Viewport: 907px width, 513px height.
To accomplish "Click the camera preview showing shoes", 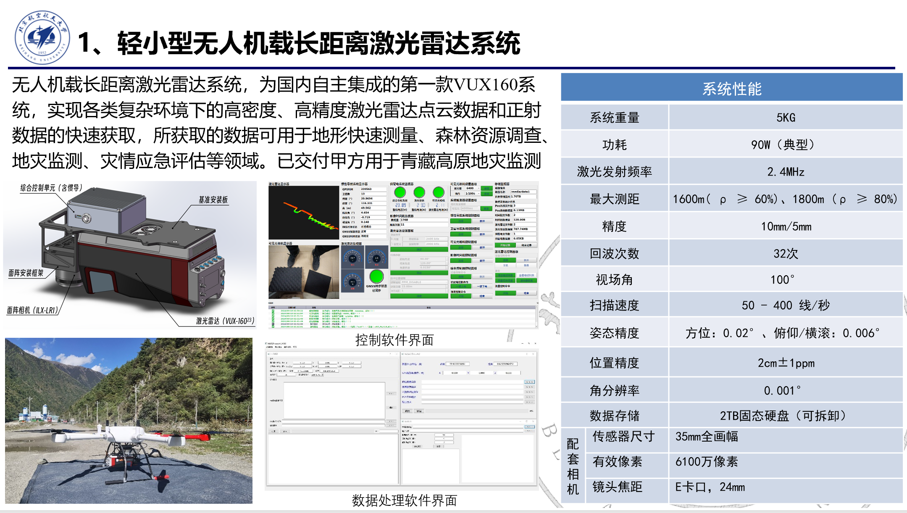I will 303,272.
